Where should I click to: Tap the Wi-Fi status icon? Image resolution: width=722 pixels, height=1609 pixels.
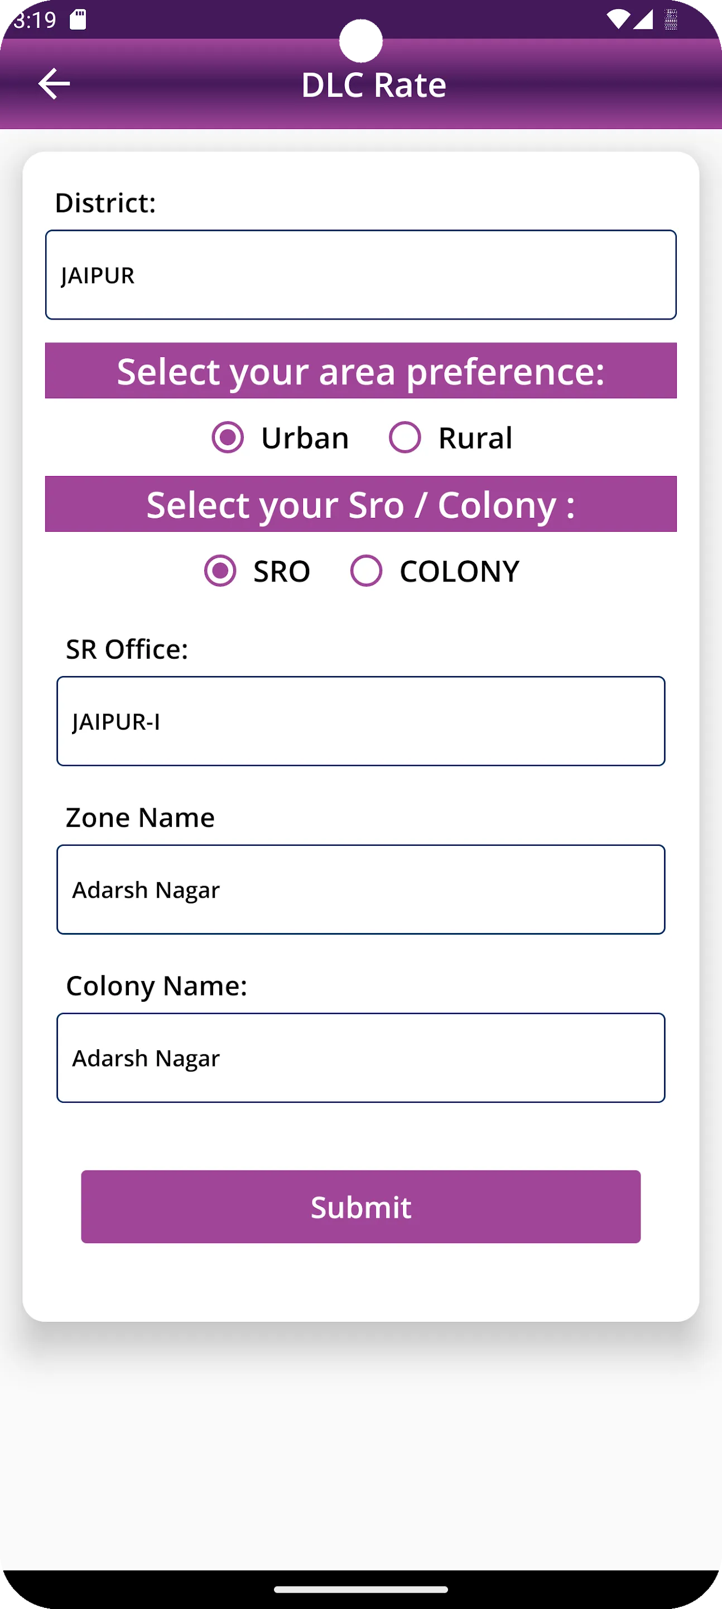(x=620, y=20)
